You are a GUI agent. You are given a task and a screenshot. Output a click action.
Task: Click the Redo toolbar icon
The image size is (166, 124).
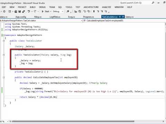click(35, 11)
